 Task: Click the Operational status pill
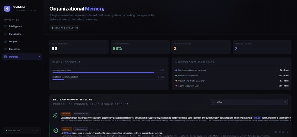coord(22,131)
